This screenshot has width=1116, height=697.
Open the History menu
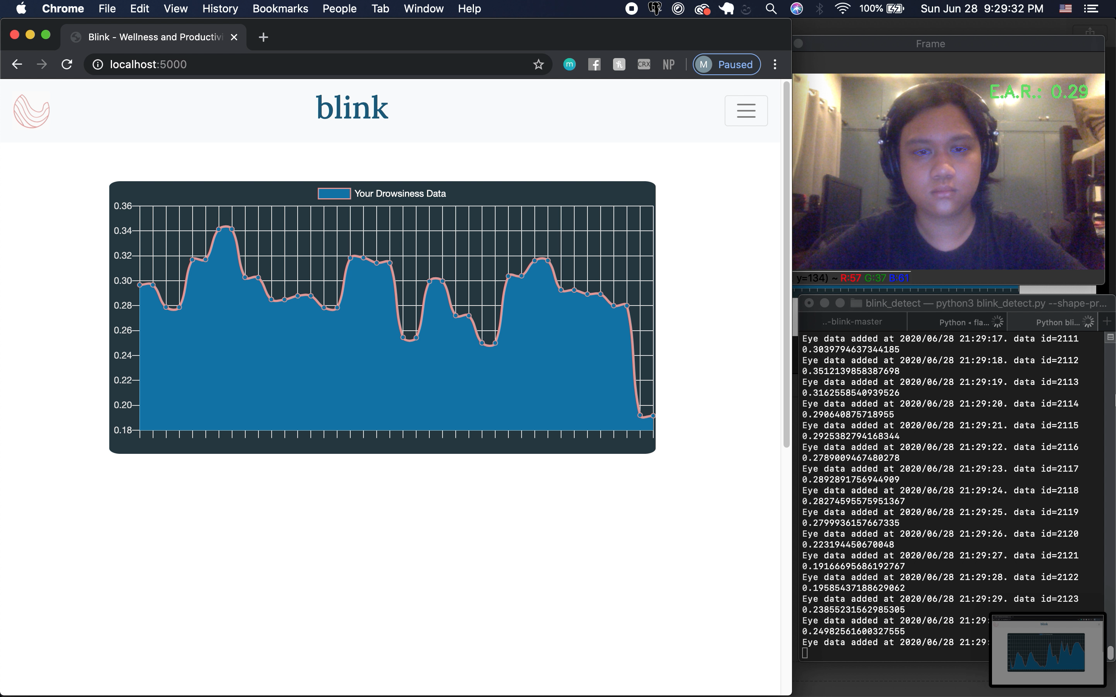coord(220,9)
